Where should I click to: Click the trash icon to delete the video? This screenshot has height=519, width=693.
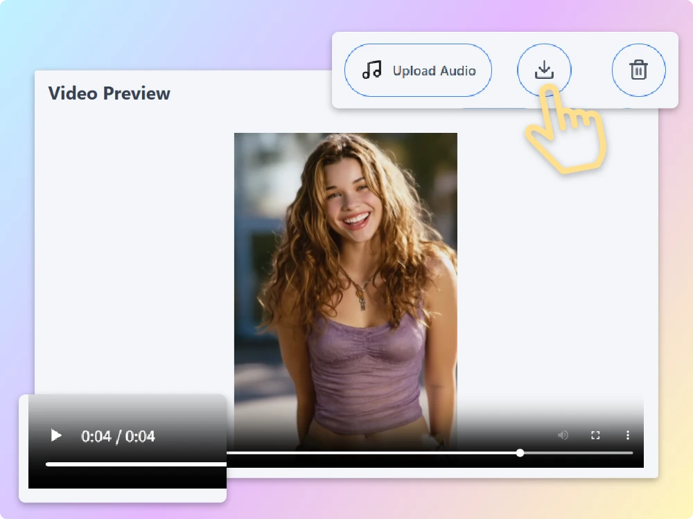(638, 70)
